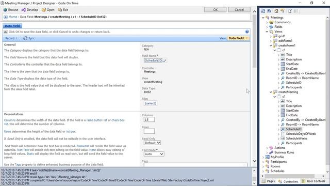Collapse the Meetings controller node
Screen dimensions: 330x186
pyautogui.click(x=263, y=18)
